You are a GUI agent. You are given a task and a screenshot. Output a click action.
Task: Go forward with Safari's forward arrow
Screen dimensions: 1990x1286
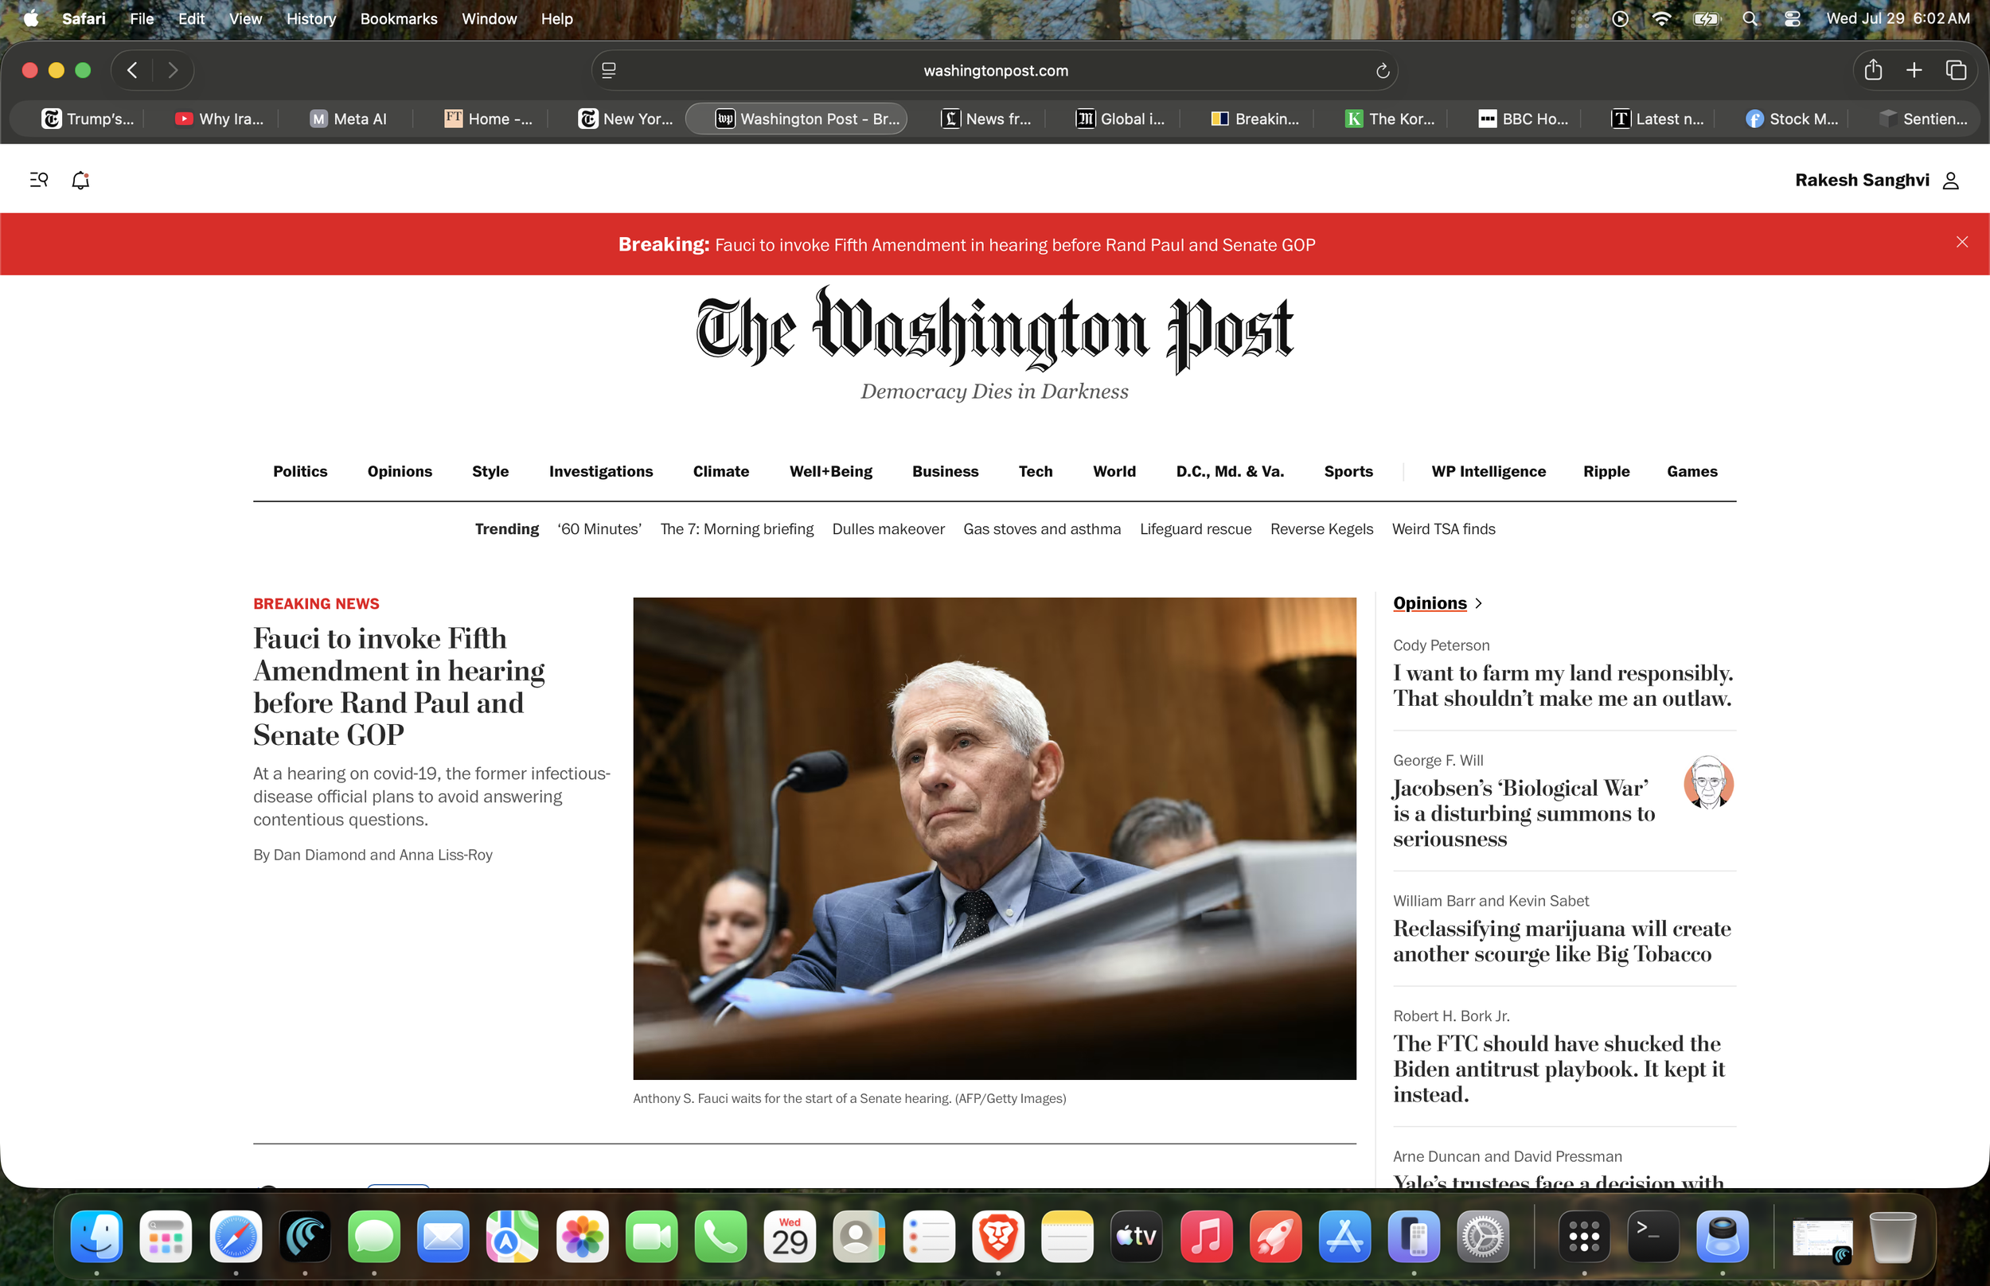[x=173, y=70]
